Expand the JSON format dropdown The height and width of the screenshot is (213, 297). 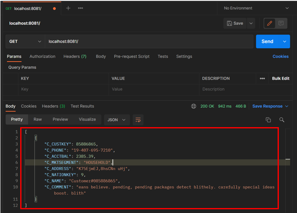pyautogui.click(x=117, y=120)
